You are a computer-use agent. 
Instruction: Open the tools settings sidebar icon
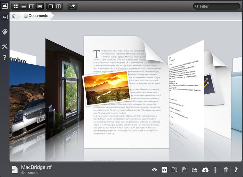(5, 46)
